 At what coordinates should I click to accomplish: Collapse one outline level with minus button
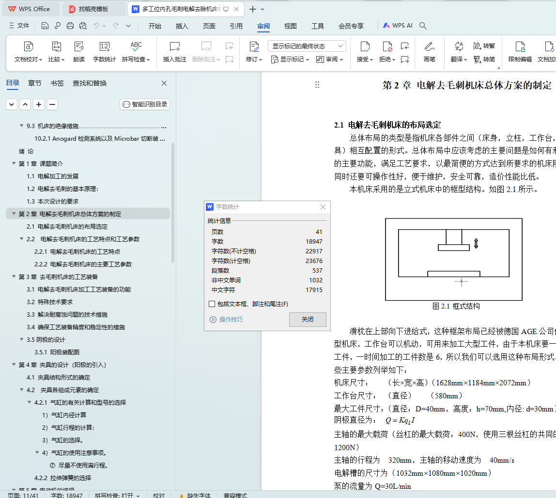pos(52,104)
